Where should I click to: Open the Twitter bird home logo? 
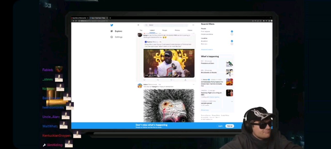[x=112, y=25]
